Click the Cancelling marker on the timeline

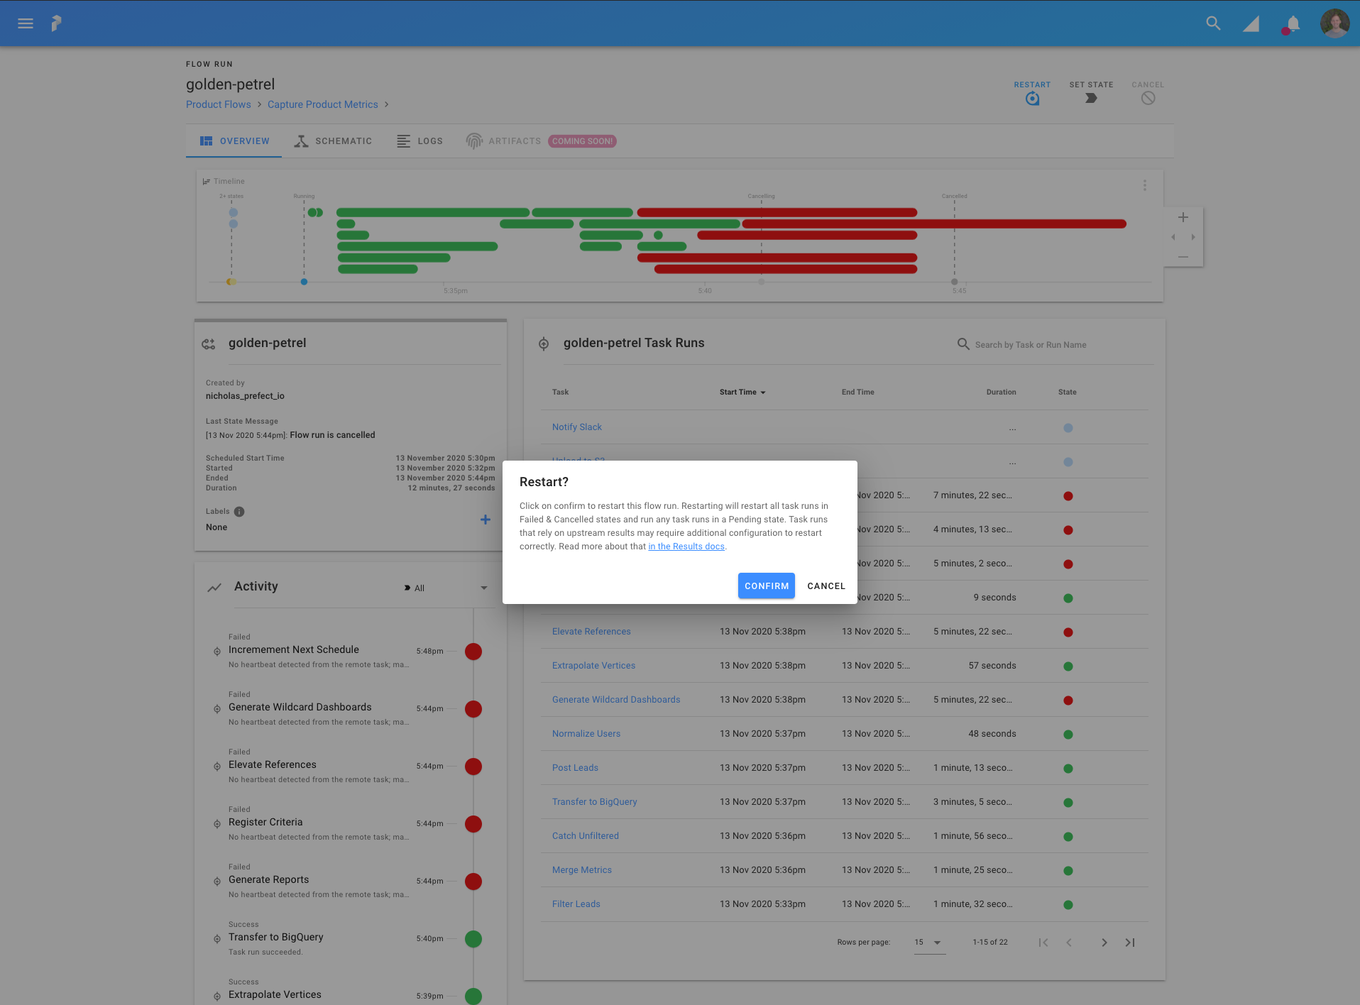[x=761, y=282]
